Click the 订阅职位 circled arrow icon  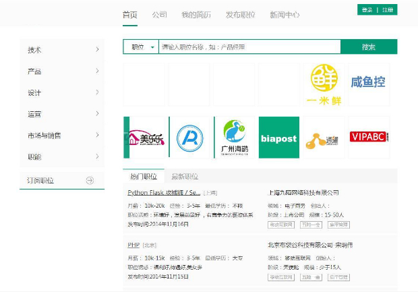coord(90,181)
